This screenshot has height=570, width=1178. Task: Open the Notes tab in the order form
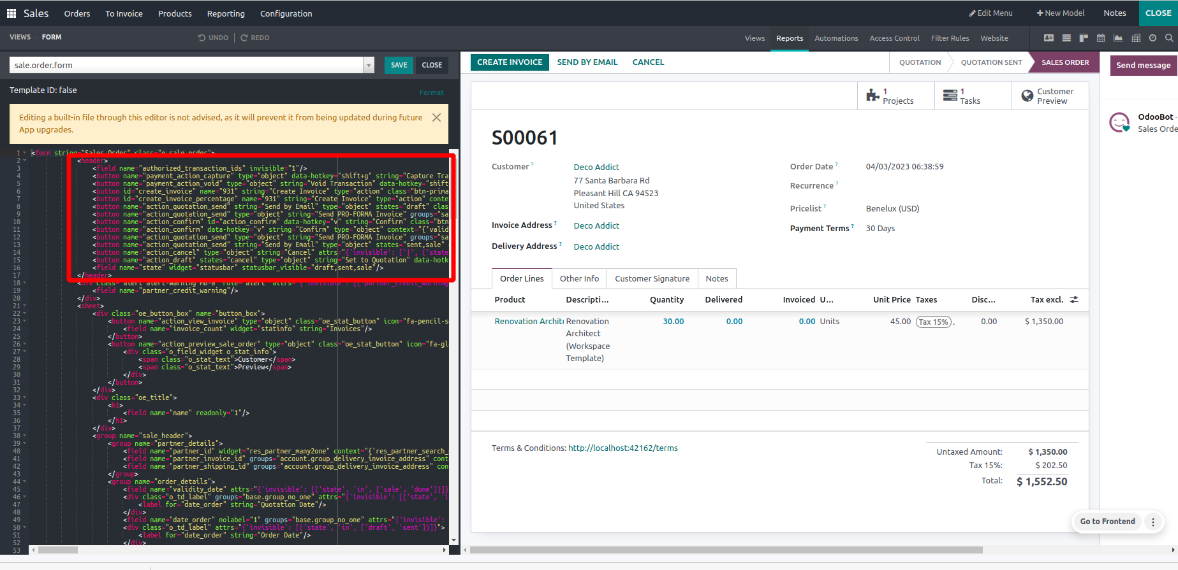717,279
